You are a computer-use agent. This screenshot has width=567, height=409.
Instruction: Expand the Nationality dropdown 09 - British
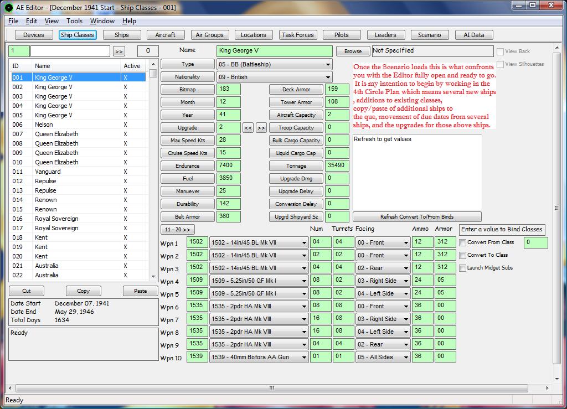click(275, 77)
